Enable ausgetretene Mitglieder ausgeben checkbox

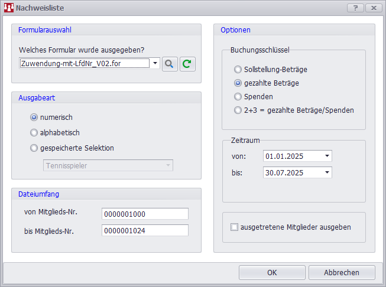(235, 227)
